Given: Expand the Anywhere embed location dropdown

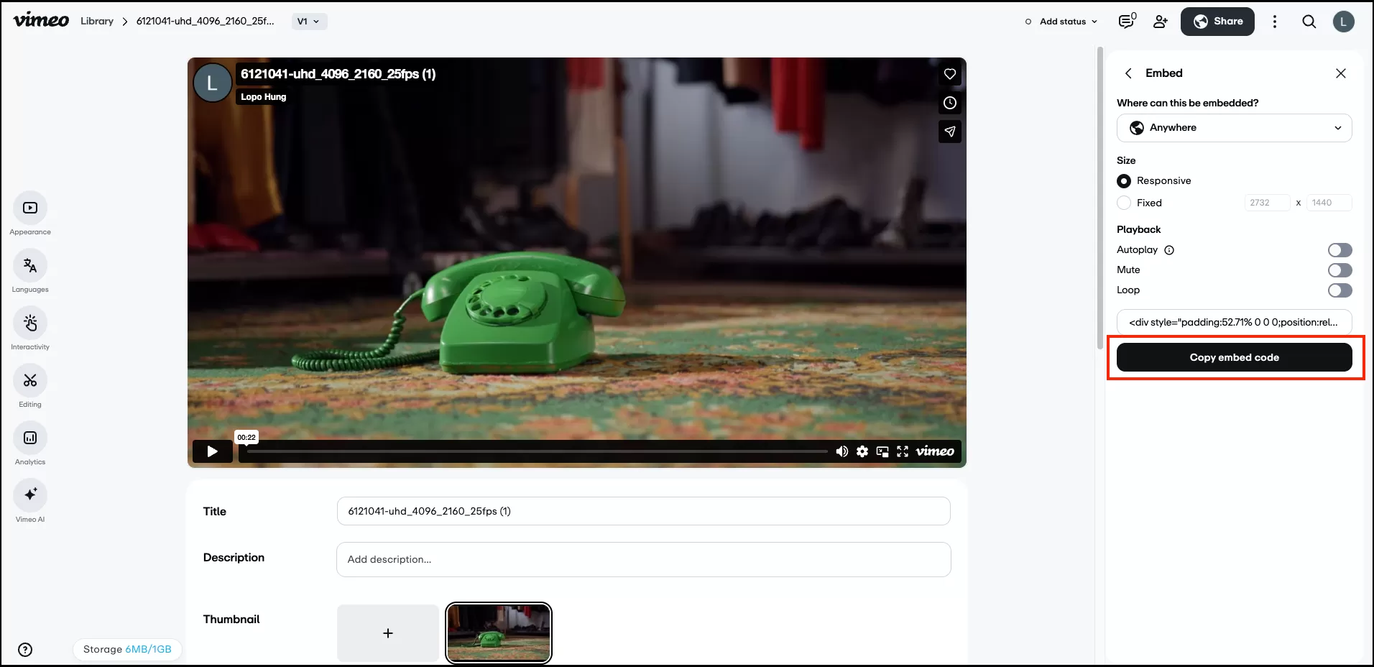Looking at the screenshot, I should pos(1234,128).
